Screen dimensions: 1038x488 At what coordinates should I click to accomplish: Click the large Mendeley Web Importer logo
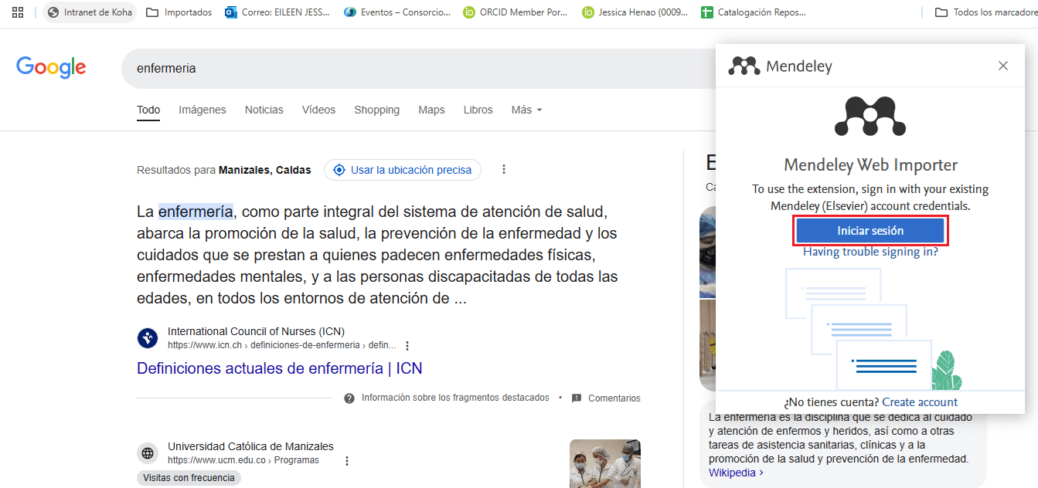click(x=870, y=117)
